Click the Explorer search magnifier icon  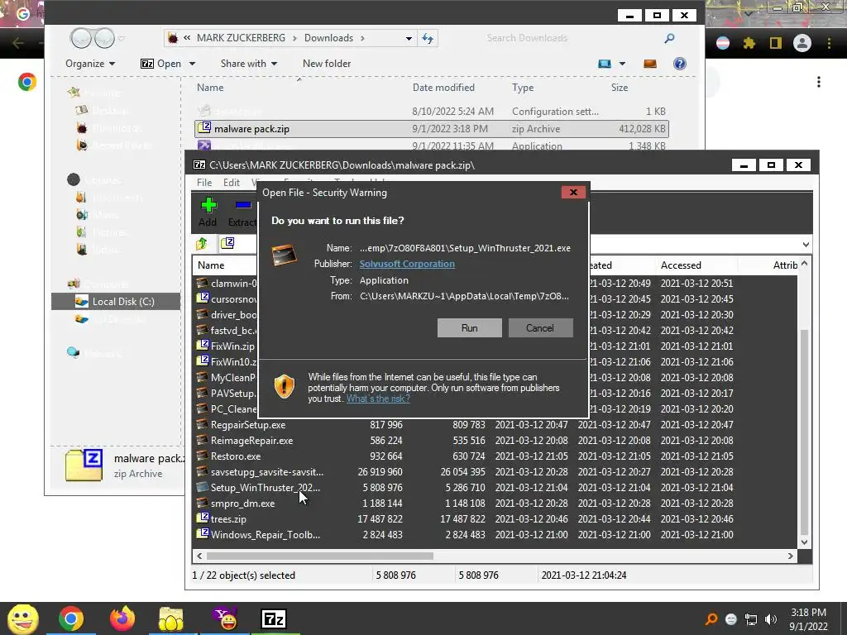pyautogui.click(x=669, y=38)
